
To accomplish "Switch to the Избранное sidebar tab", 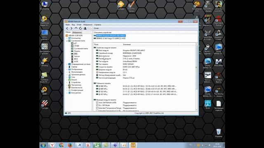I will tap(77, 32).
